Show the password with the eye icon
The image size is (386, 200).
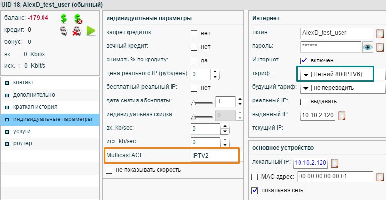[x=367, y=47]
